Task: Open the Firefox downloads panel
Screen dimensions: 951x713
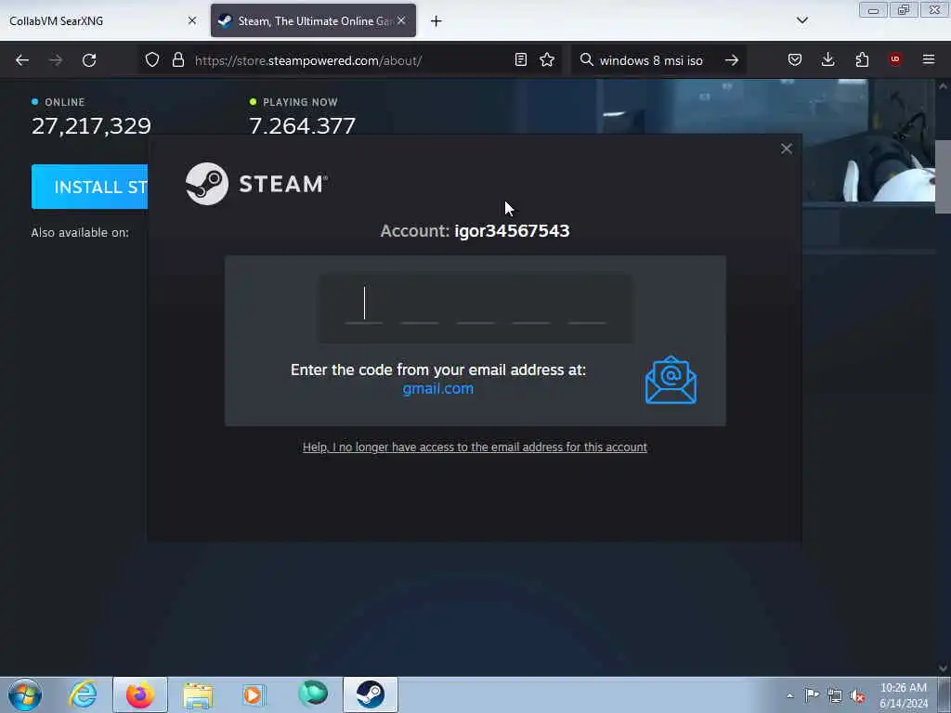Action: pos(827,59)
